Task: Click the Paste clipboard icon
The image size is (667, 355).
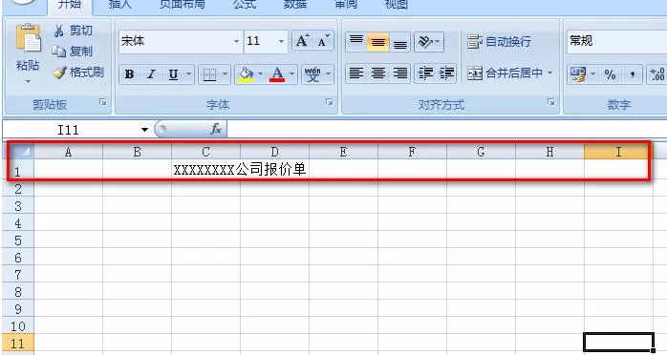Action: coord(28,39)
